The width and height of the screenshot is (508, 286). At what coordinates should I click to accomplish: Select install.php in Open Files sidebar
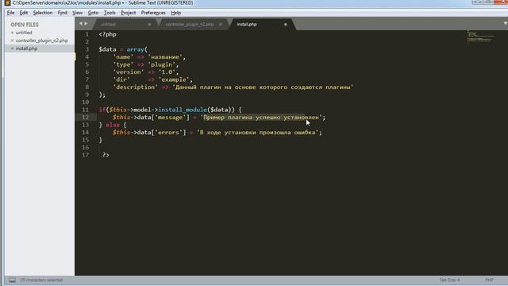(x=26, y=48)
